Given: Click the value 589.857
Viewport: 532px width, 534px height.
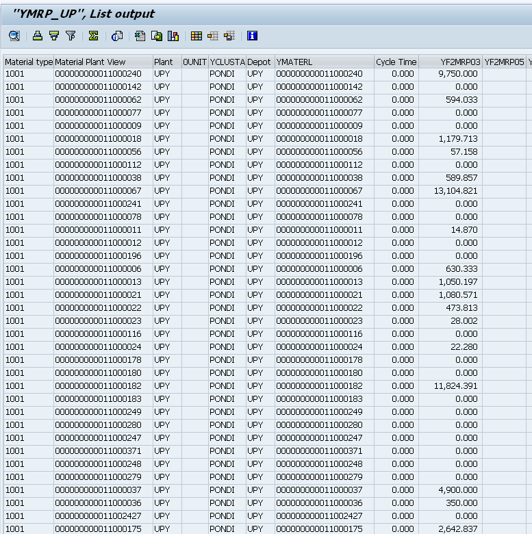Looking at the screenshot, I should pos(461,178).
